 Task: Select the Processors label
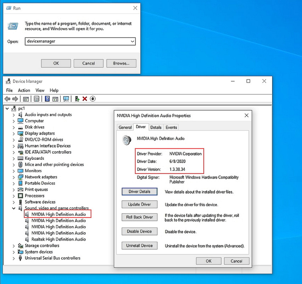pos(35,196)
